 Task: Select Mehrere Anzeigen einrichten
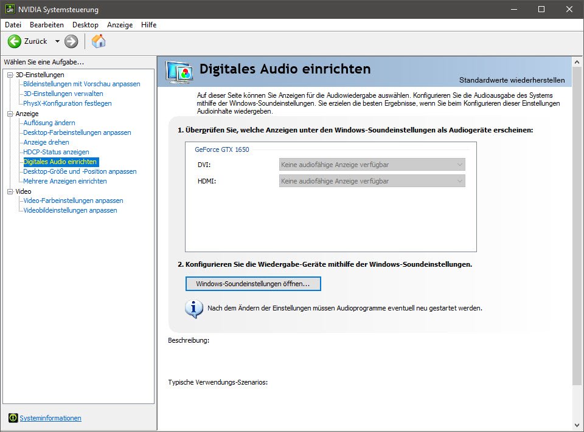click(65, 181)
